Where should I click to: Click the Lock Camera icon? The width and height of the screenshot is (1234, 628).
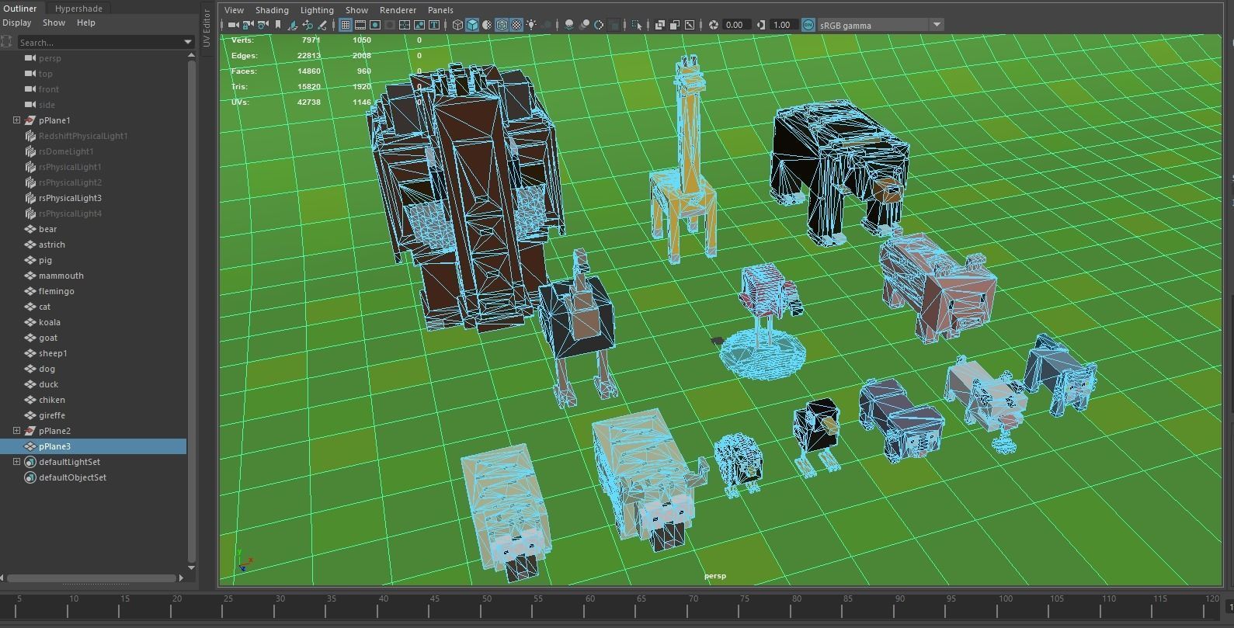248,25
